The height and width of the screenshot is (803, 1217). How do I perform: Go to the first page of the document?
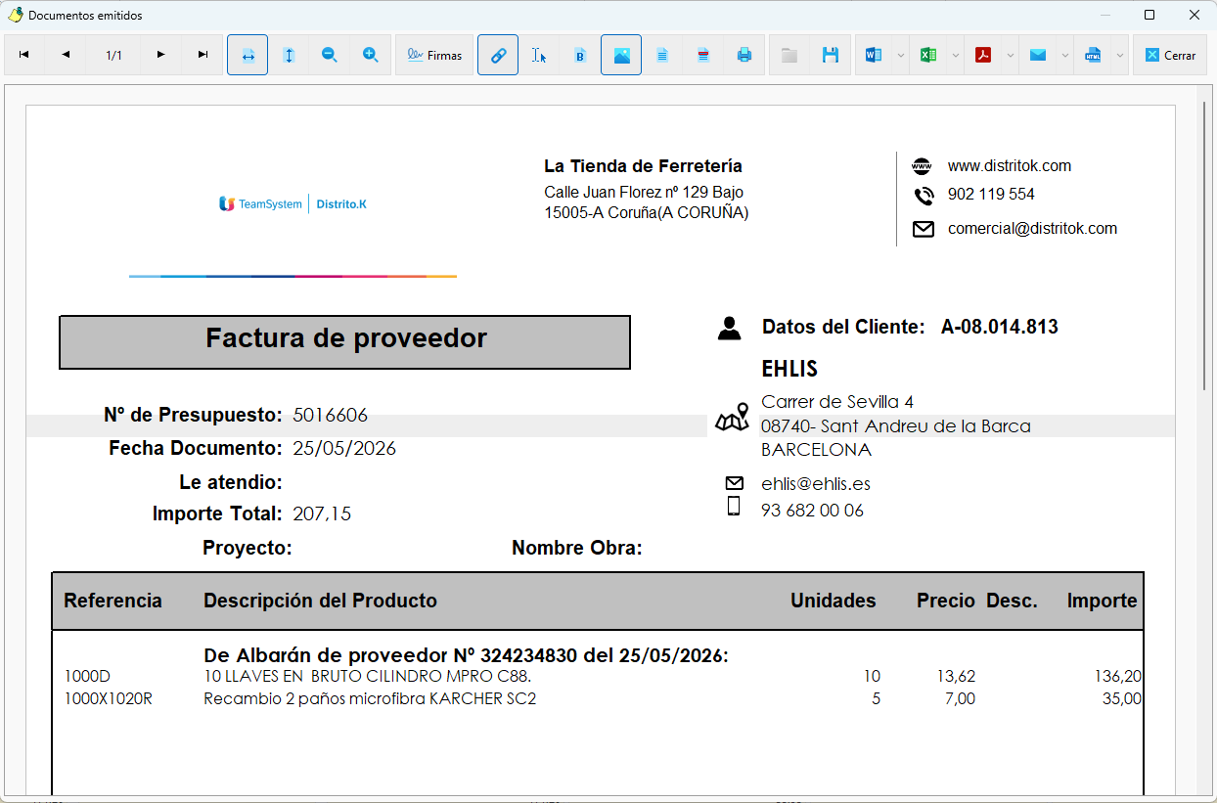(24, 56)
